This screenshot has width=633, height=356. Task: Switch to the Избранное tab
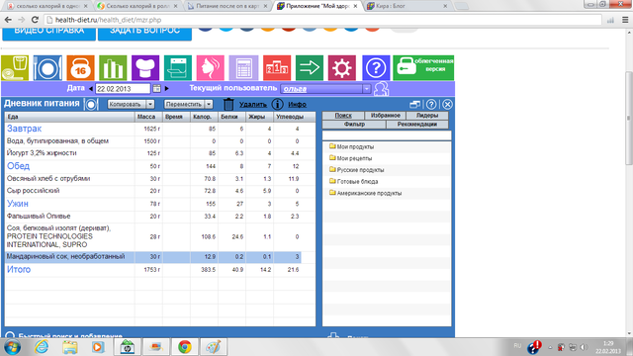386,116
